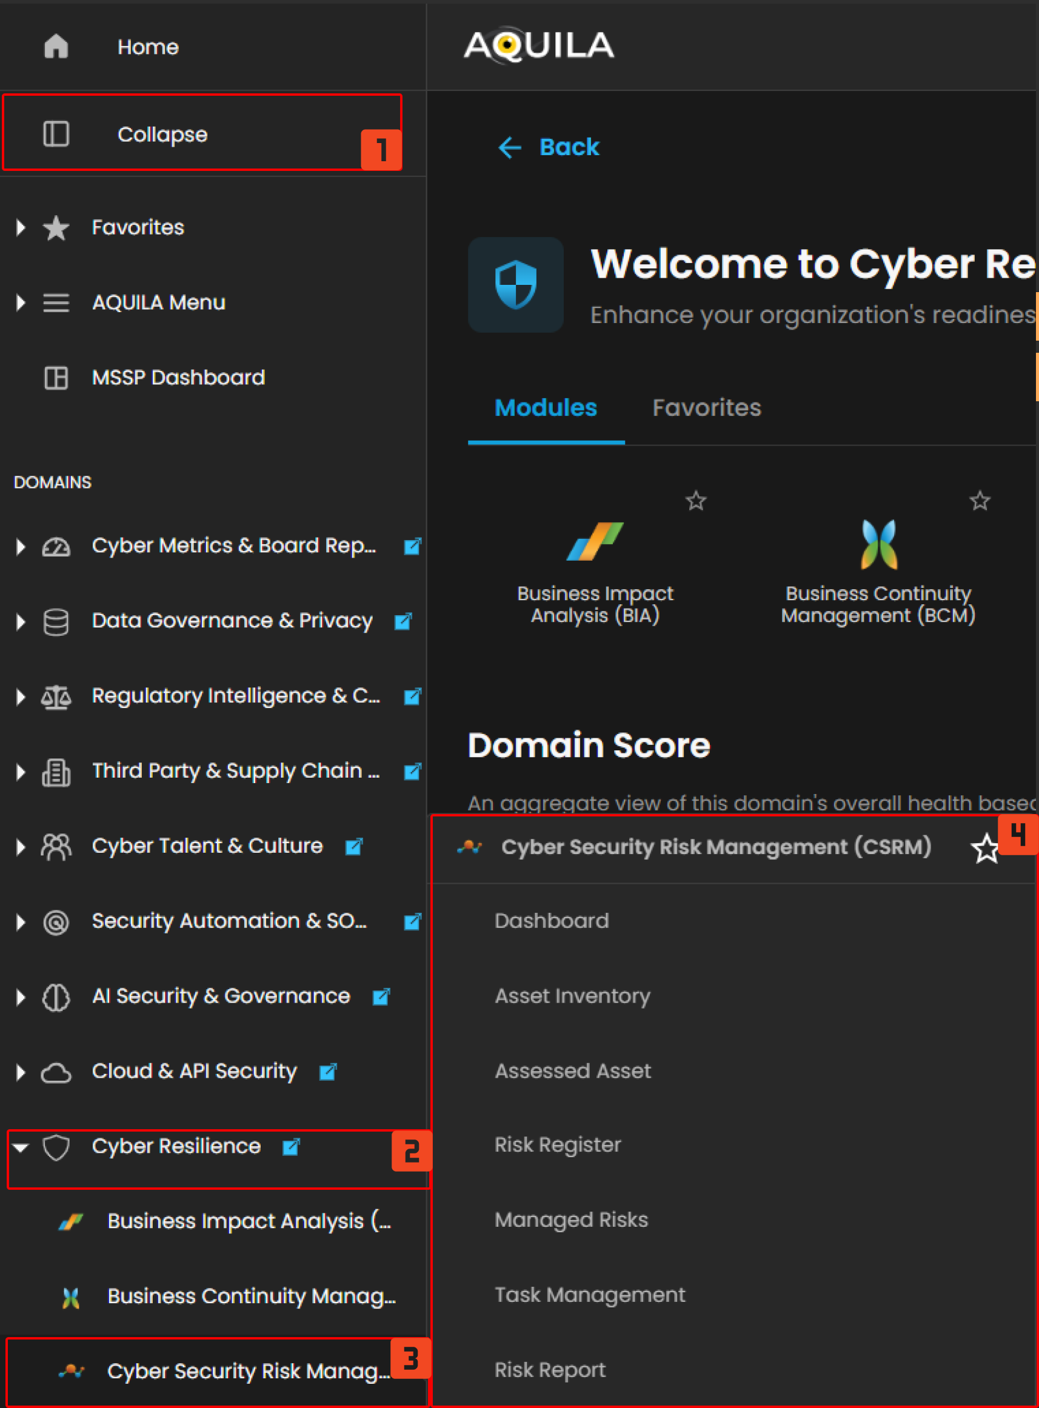Favorite the Business Continuity Management module star
The width and height of the screenshot is (1039, 1408).
[x=980, y=501]
